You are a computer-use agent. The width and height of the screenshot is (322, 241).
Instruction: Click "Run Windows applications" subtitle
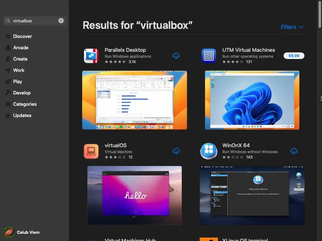[128, 56]
